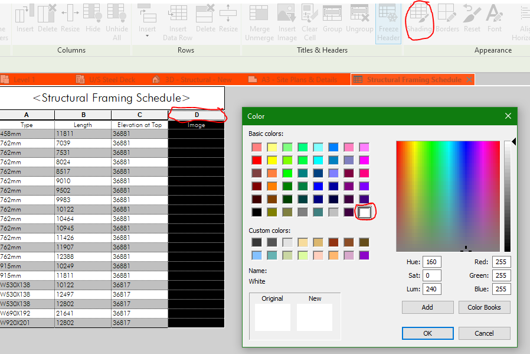This screenshot has height=354, width=530.
Task: Click the Clear Cell icon
Action: tap(310, 14)
